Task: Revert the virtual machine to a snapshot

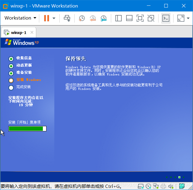Action: click(x=93, y=18)
